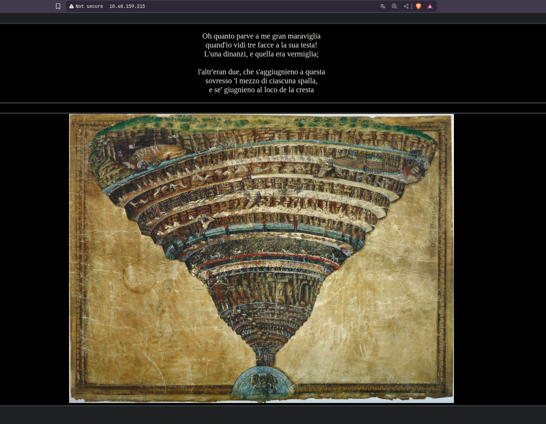Click the line "Oh quanto parve a me gran maraviglia"
The image size is (546, 424).
[261, 36]
